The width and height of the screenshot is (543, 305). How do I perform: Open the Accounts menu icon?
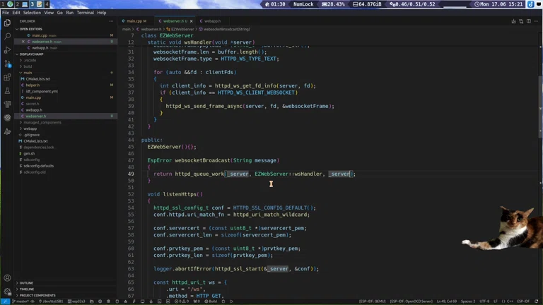click(x=7, y=278)
